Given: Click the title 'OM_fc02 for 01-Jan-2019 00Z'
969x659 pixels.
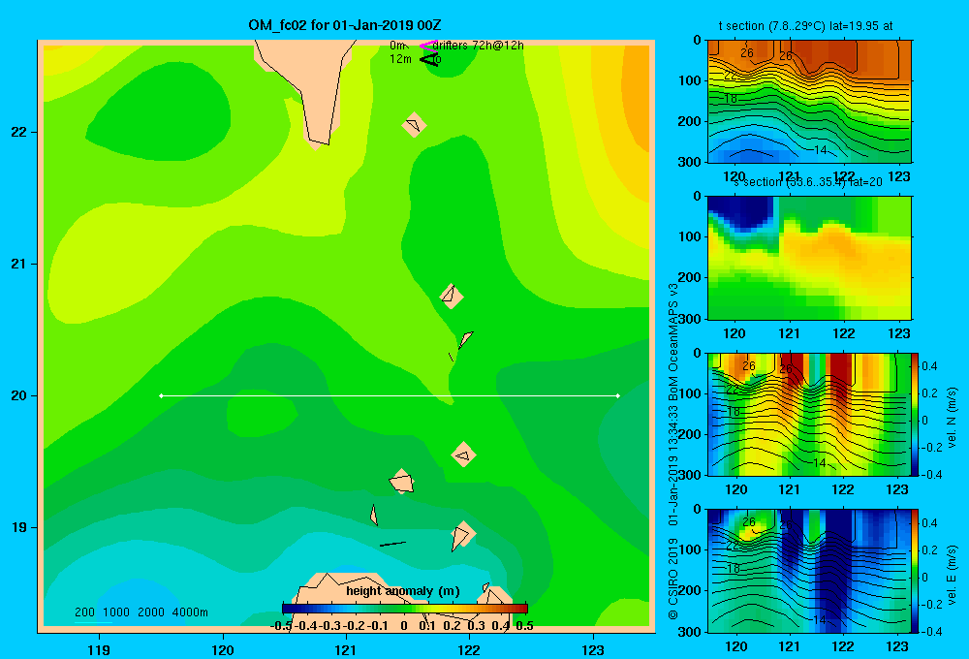Looking at the screenshot, I should [345, 25].
